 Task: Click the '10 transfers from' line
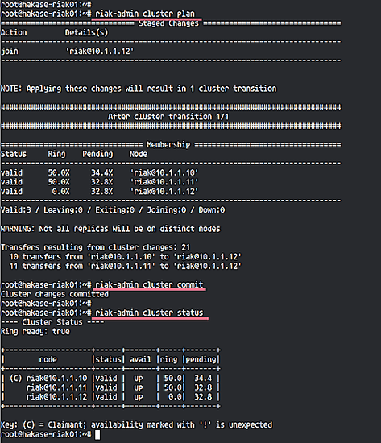125,257
